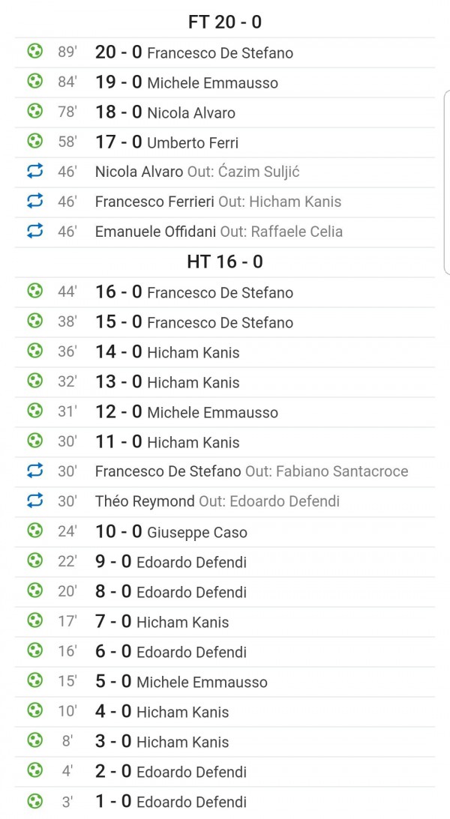450x819 pixels.
Task: Open Nicola Alvaro's 18 - 0 goal entry
Action: pos(165,112)
